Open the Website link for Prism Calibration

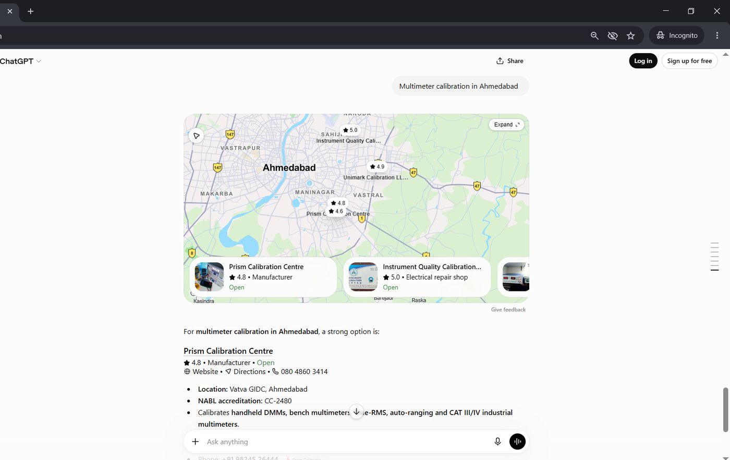click(x=201, y=372)
